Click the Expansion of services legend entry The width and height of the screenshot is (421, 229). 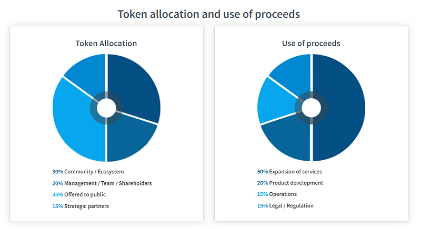(x=289, y=172)
